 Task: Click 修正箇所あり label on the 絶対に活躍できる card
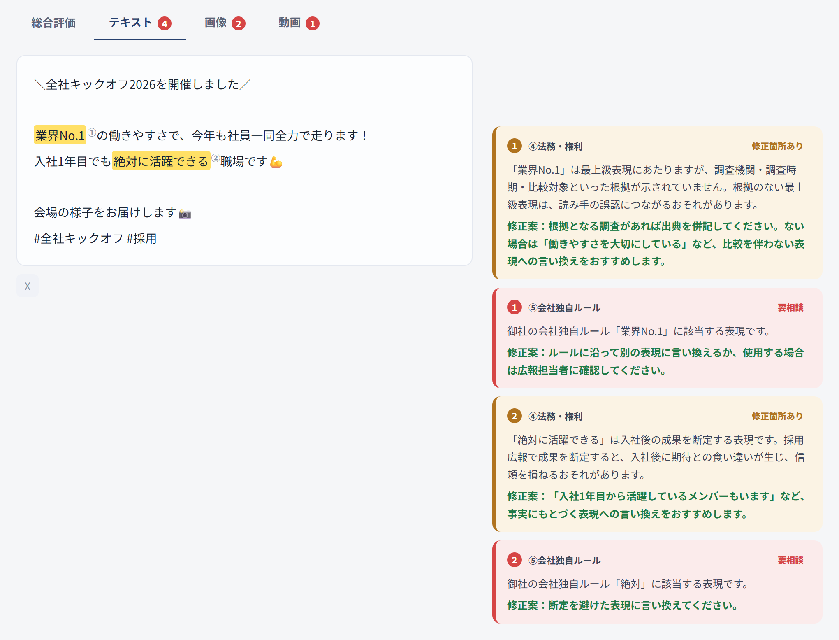(x=777, y=416)
